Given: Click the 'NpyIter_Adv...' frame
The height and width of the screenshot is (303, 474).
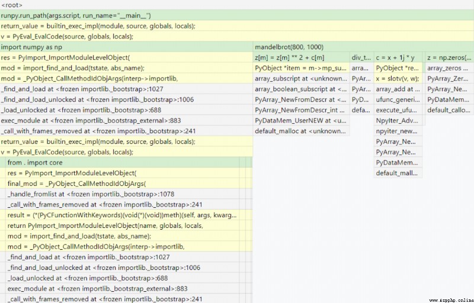Looking at the screenshot, I should click(x=398, y=120).
